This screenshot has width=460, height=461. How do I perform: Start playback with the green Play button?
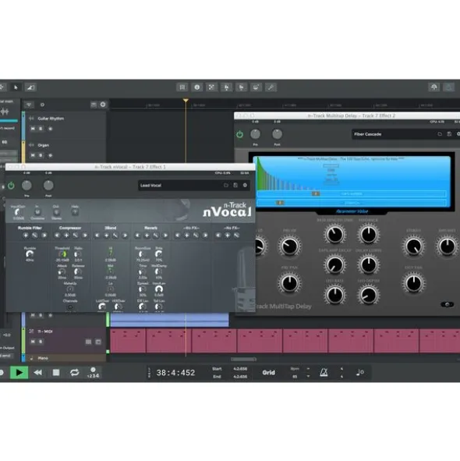tap(19, 373)
